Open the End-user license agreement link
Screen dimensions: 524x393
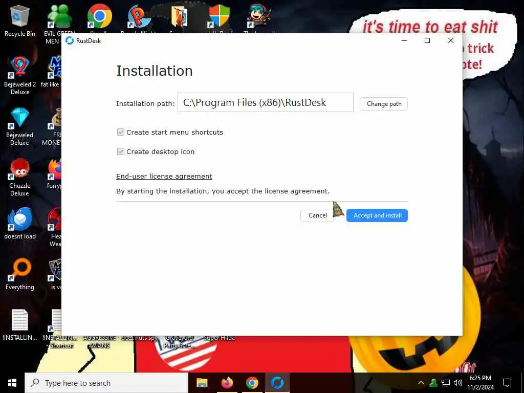(x=164, y=176)
